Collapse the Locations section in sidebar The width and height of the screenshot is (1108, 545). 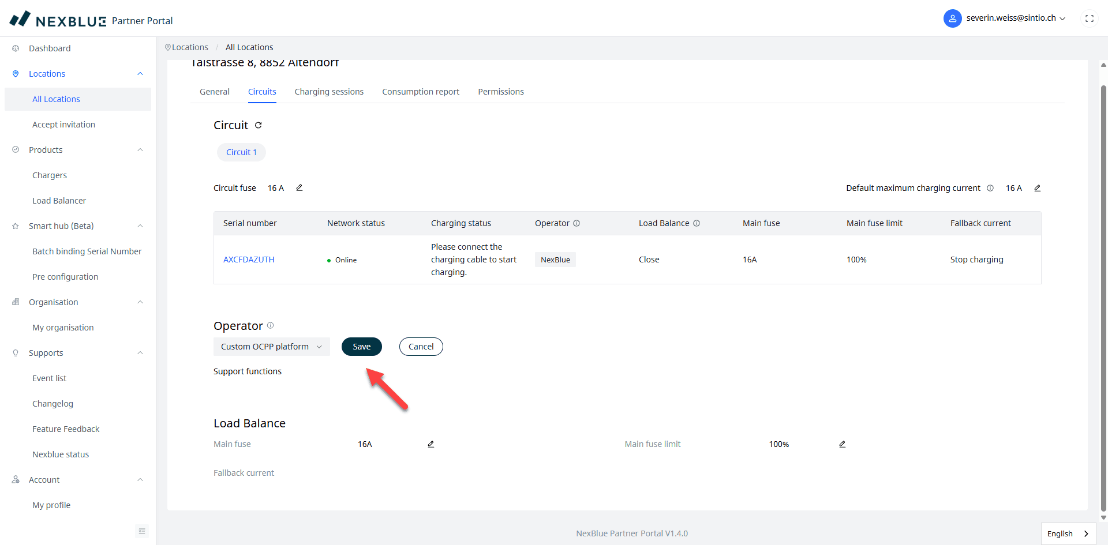point(140,73)
